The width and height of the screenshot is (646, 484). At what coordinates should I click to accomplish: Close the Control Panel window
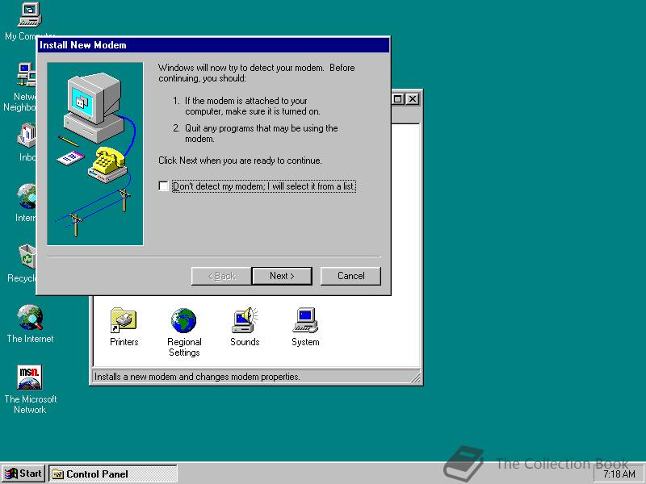pyautogui.click(x=412, y=98)
